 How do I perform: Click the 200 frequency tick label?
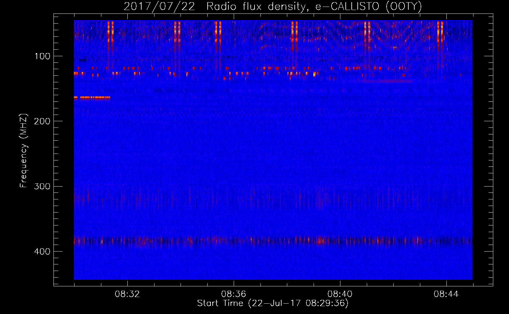42,121
